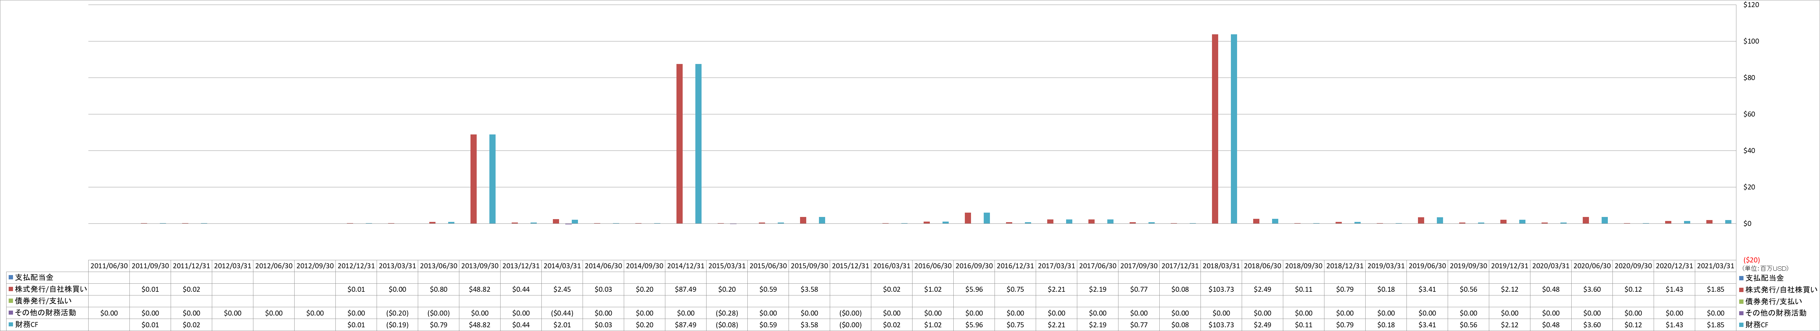This screenshot has width=1820, height=331.
Task: Click the blue 支払配当金 swatch in left legend
Action: click(x=11, y=278)
